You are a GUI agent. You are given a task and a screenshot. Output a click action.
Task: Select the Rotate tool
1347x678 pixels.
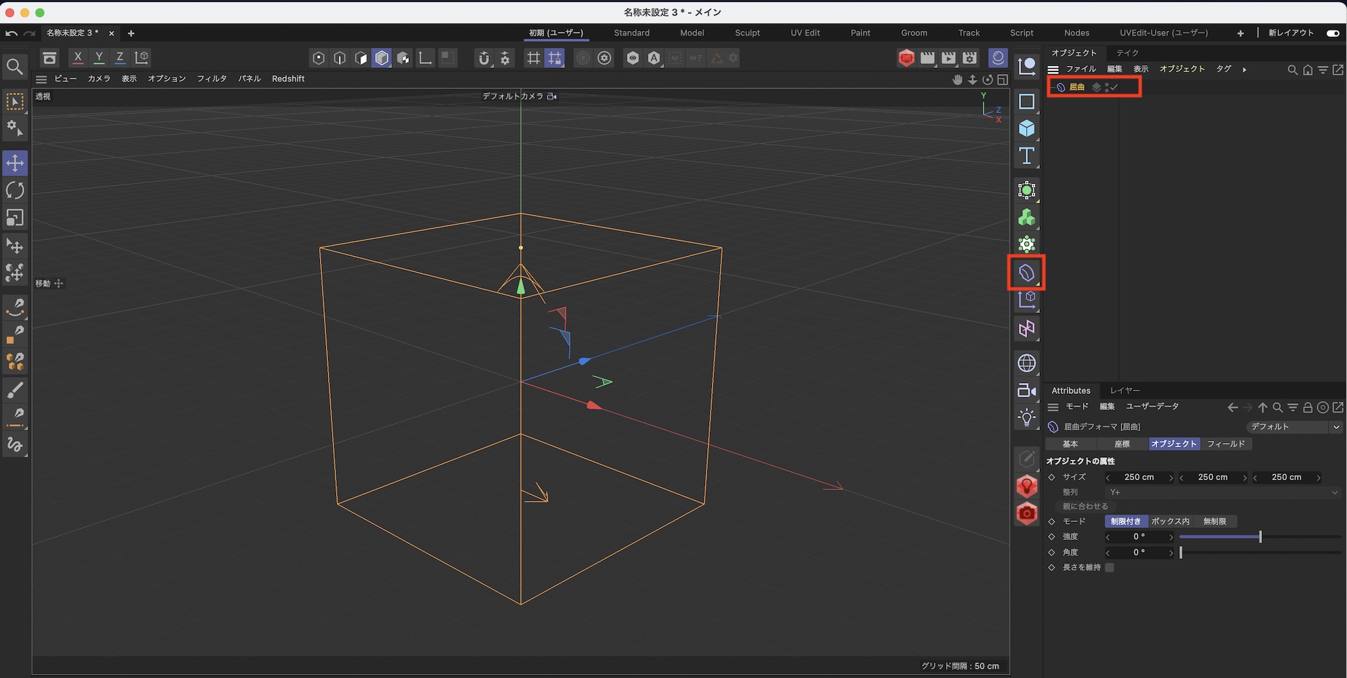(x=15, y=191)
